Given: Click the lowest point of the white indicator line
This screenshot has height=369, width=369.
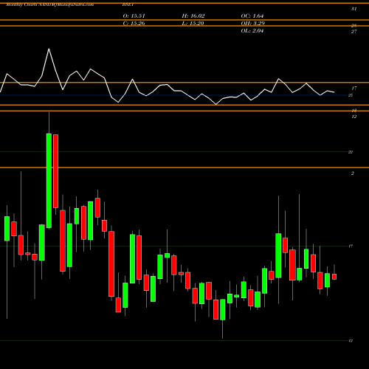Looking at the screenshot, I should tap(216, 104).
